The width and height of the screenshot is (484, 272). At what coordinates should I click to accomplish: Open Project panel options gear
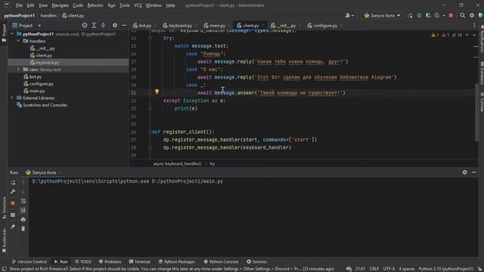click(114, 26)
